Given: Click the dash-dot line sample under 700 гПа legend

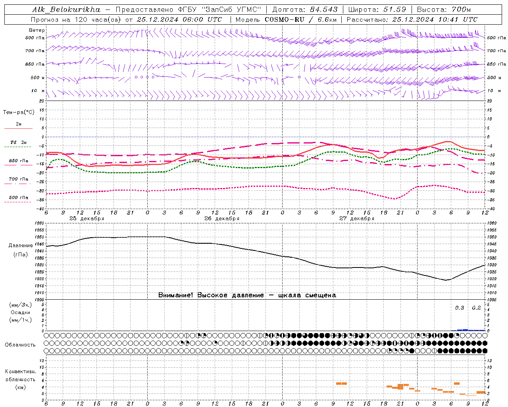Looking at the screenshot, I should coord(17,184).
